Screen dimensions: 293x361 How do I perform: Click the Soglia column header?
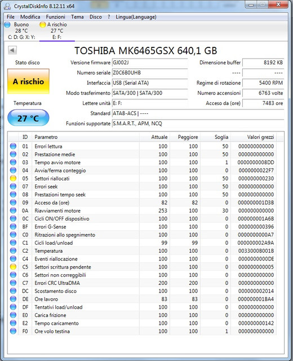[216, 137]
